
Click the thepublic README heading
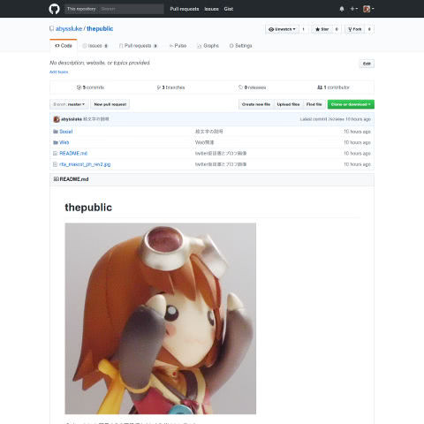coord(88,208)
